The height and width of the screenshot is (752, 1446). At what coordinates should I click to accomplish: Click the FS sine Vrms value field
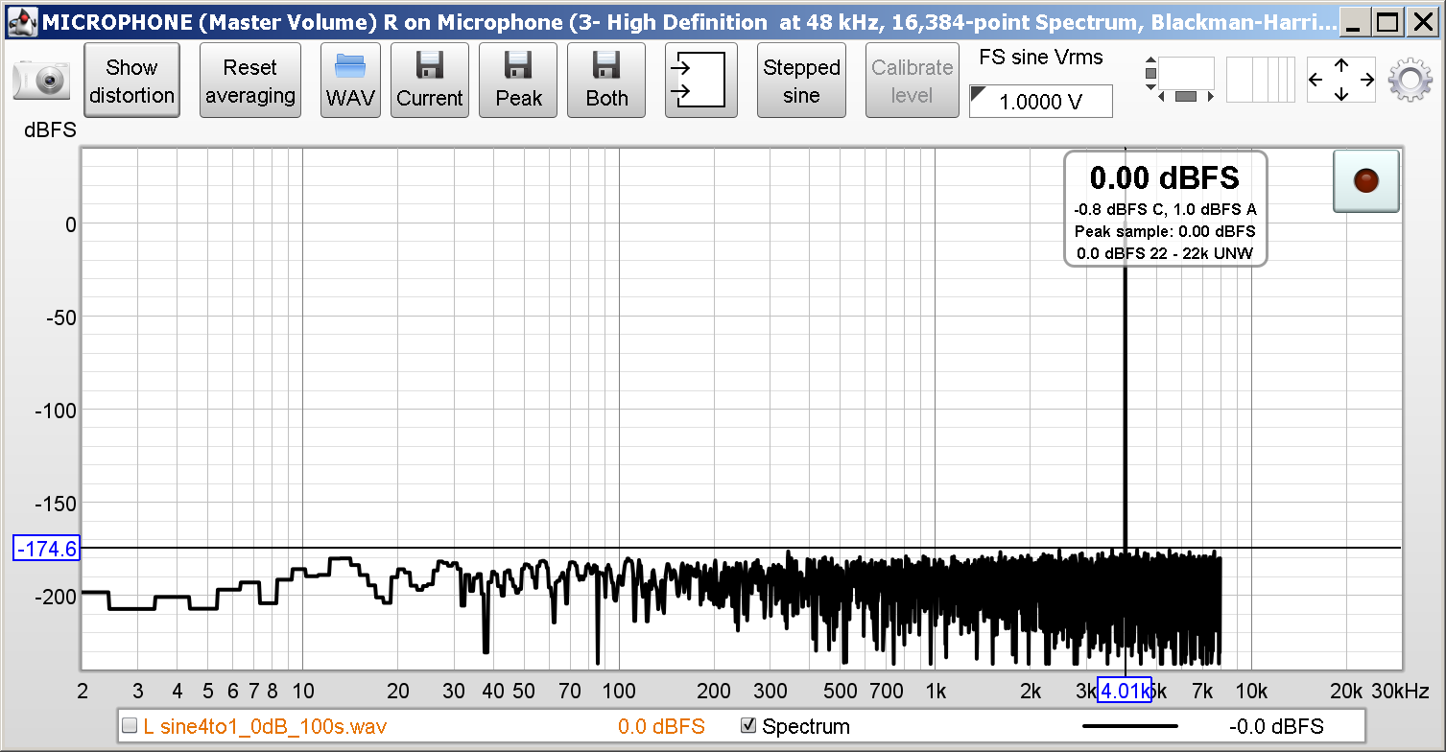[1041, 102]
